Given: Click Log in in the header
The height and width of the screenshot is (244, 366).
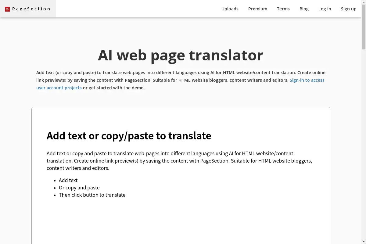Looking at the screenshot, I should (325, 9).
